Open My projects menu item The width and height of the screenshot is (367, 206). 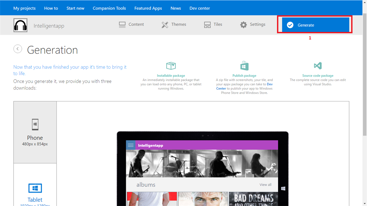[24, 8]
